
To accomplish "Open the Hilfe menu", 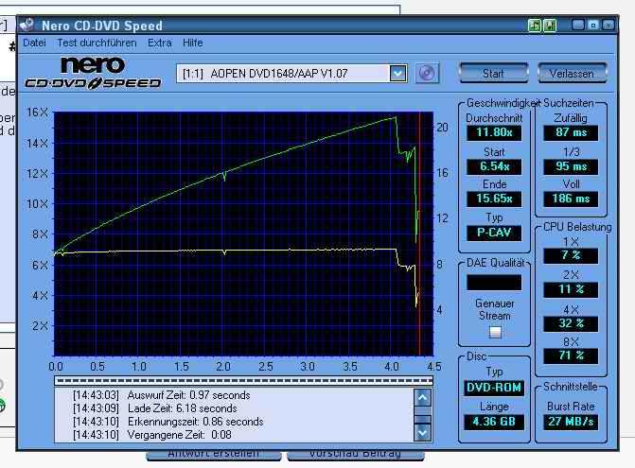I will [192, 43].
